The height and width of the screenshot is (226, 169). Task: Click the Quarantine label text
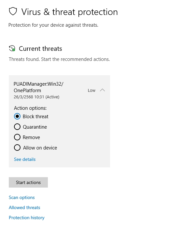pyautogui.click(x=35, y=127)
